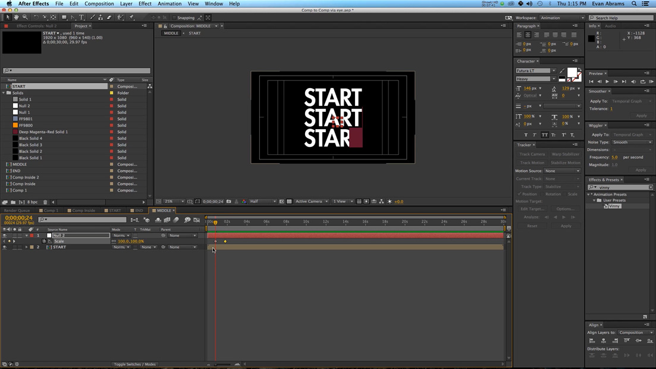The width and height of the screenshot is (656, 369).
Task: Click the Scale keyframe diamond in the timeline
Action: (x=225, y=241)
